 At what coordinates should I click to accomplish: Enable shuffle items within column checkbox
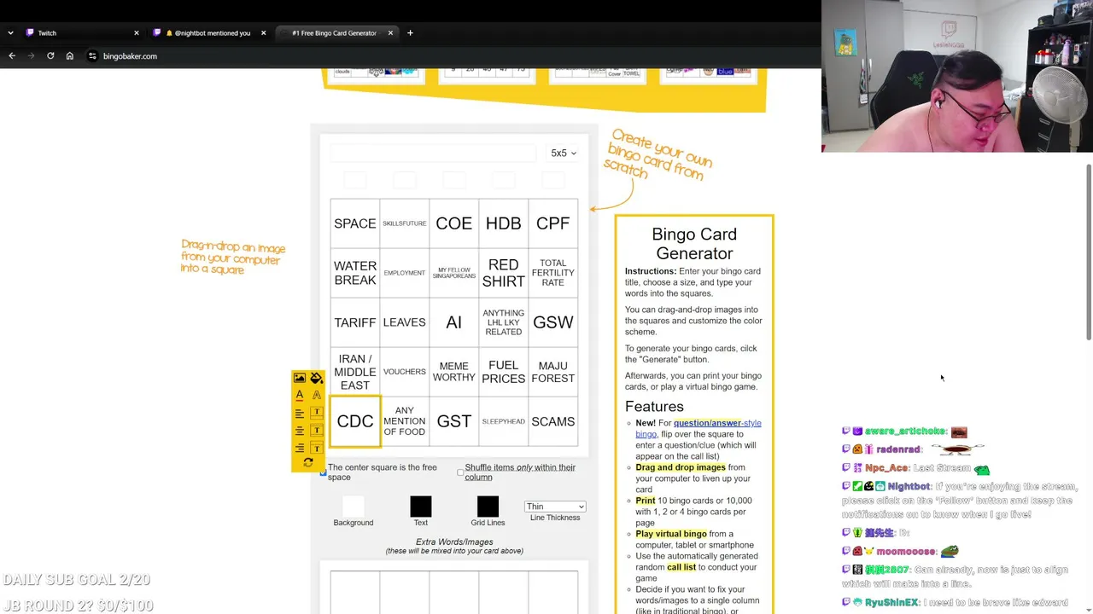pyautogui.click(x=460, y=472)
